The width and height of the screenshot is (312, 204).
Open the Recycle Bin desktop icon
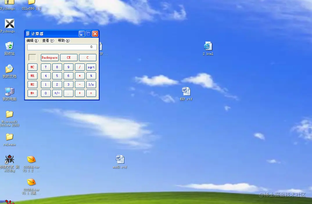(x=9, y=46)
